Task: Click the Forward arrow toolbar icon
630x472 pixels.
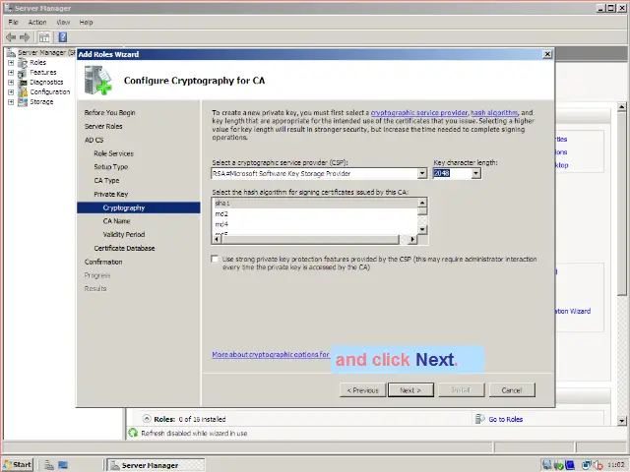Action: 25,37
